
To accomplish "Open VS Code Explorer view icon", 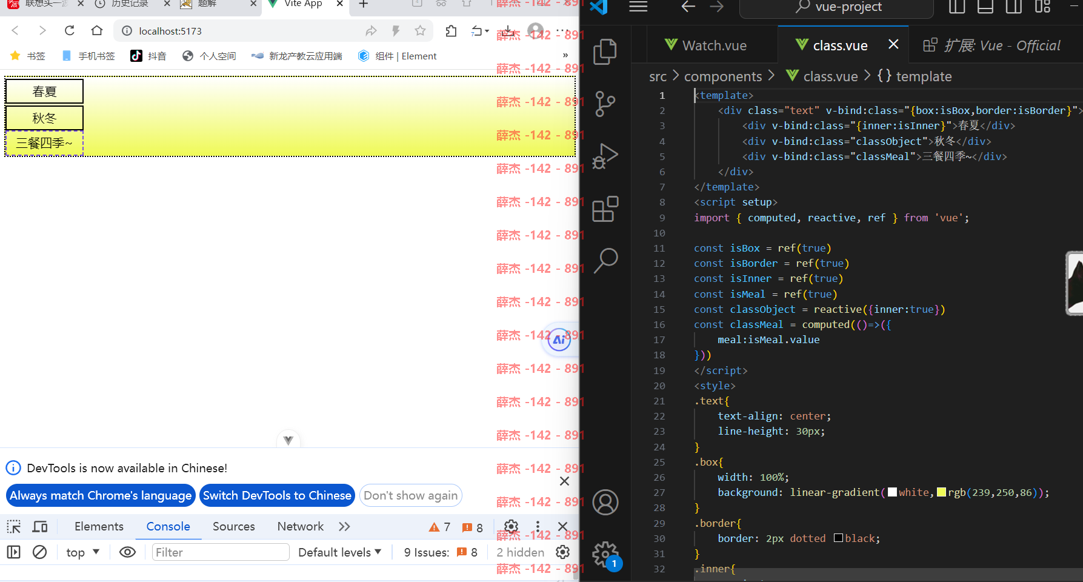I will click(605, 52).
